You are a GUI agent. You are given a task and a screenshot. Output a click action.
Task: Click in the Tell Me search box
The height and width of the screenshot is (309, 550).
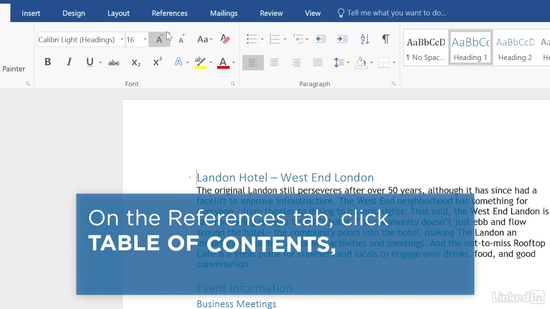pos(396,13)
